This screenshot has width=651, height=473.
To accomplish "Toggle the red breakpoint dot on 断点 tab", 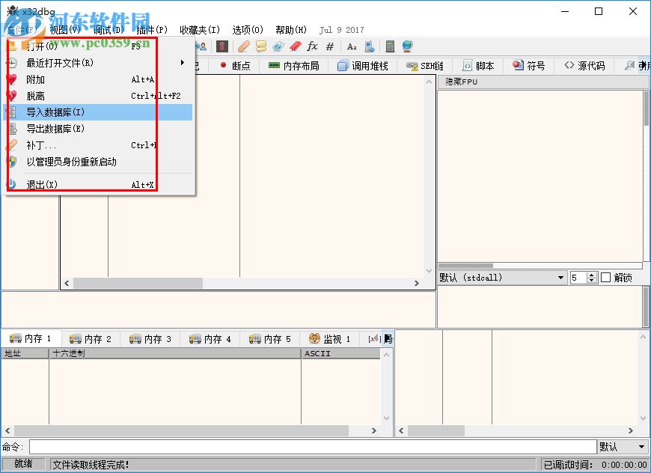I will coord(224,65).
